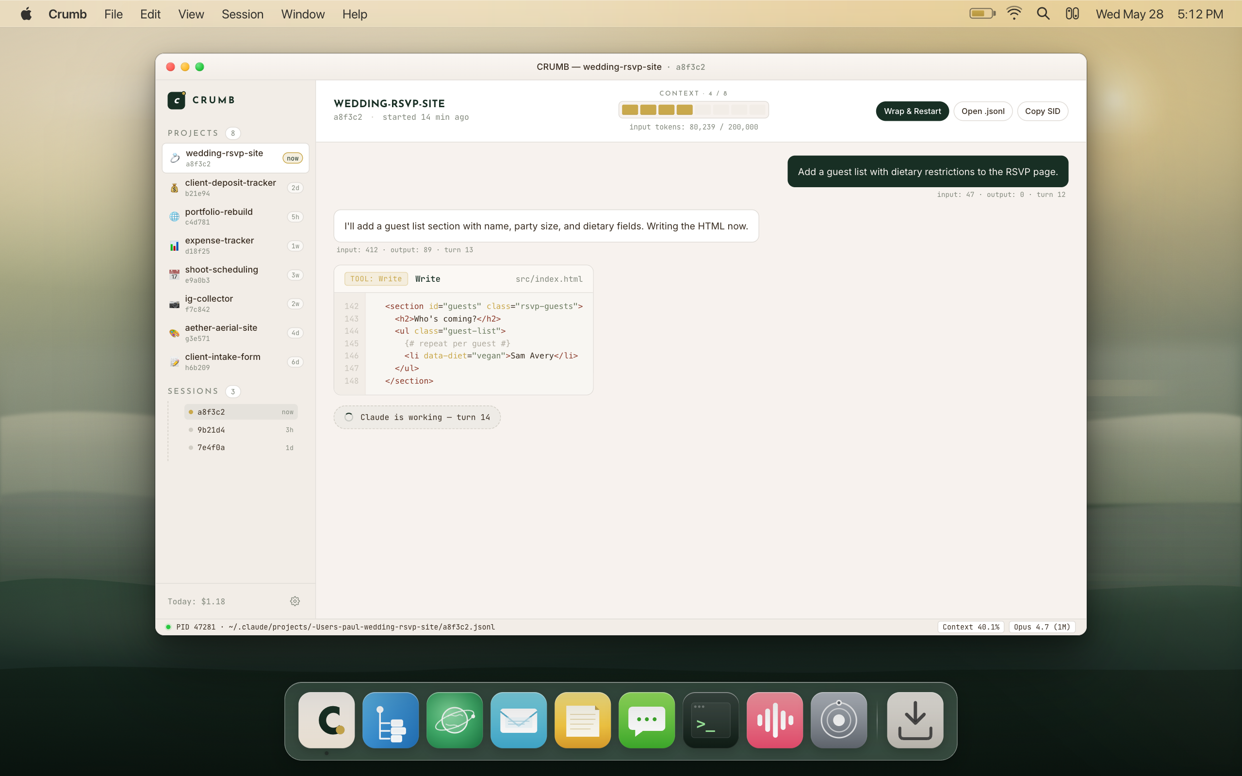
Task: Open the Apple menu
Action: click(26, 14)
